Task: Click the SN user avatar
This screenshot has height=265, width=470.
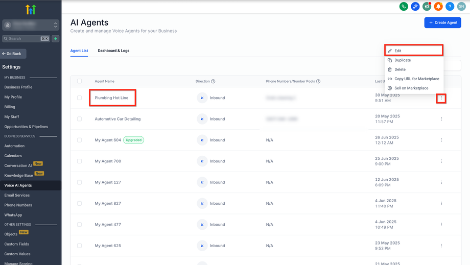Action: pos(461,7)
